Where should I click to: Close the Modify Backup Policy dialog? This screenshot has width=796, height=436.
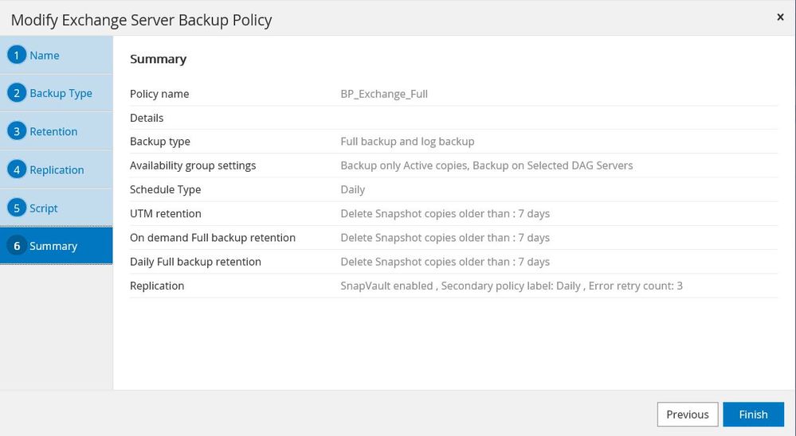pos(780,17)
